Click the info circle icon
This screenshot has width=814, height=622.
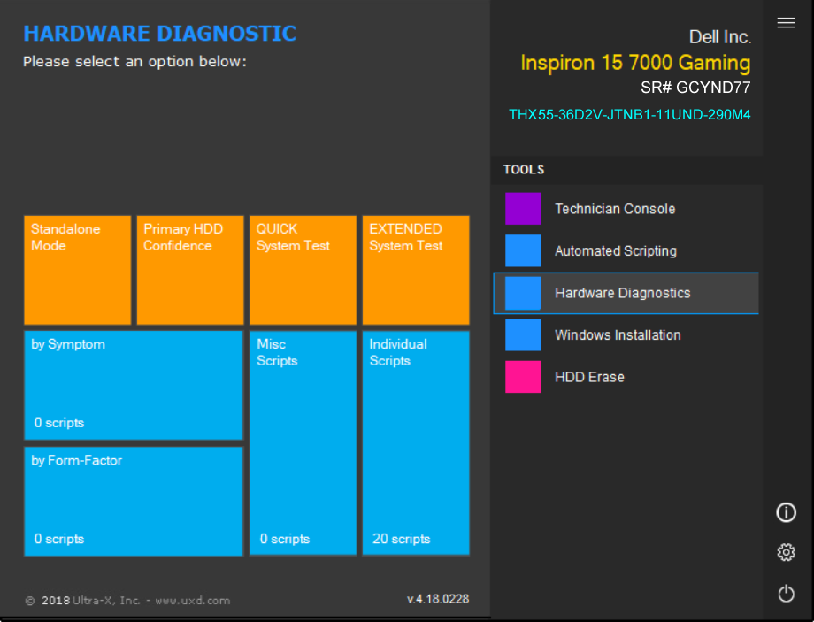click(786, 512)
